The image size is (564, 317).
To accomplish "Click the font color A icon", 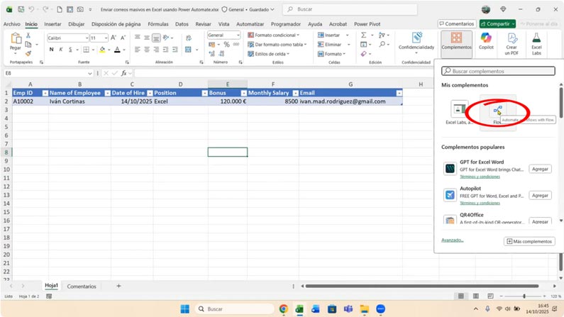I will pos(117,49).
